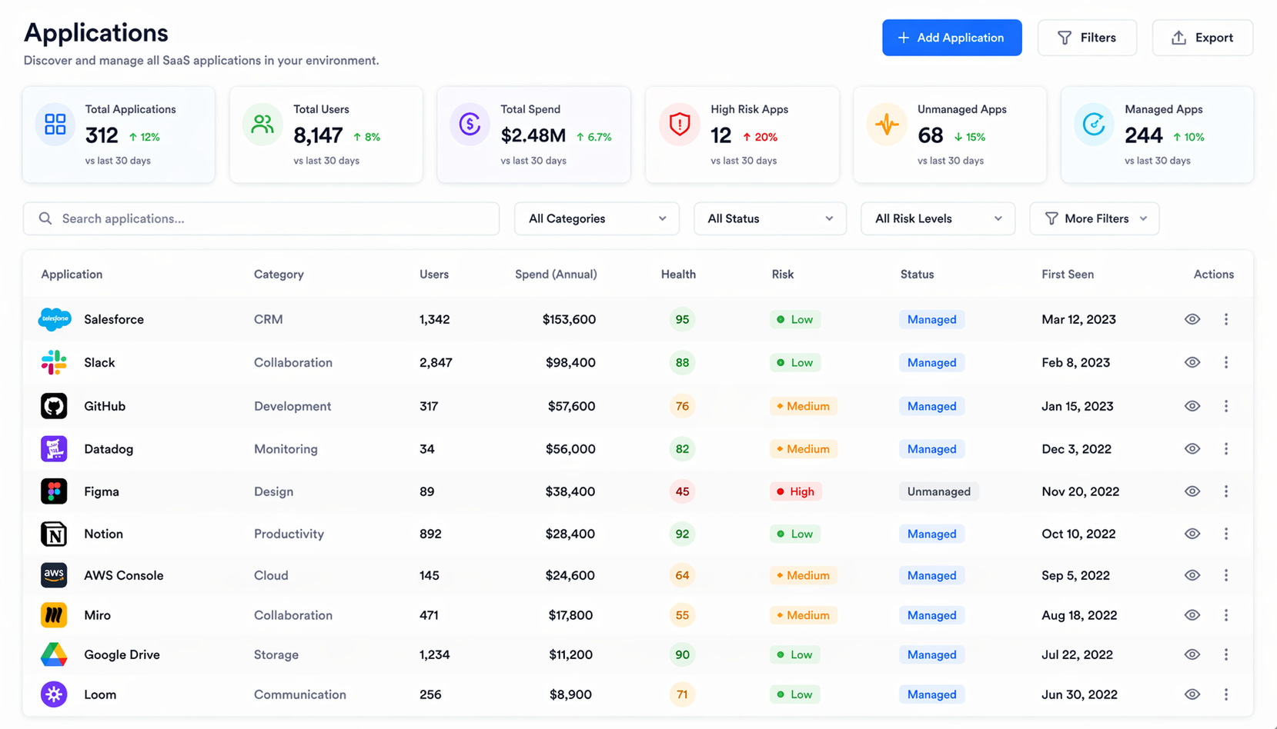Open the All Status dropdown

(x=770, y=218)
